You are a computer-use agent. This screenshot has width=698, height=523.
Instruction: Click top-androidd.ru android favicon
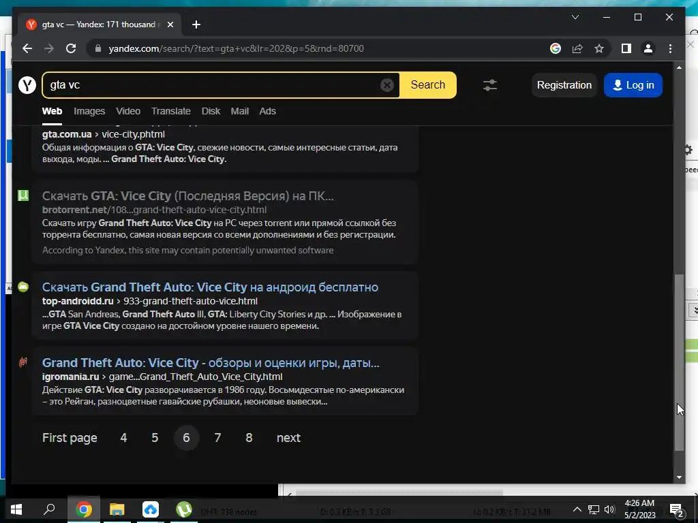click(x=23, y=287)
